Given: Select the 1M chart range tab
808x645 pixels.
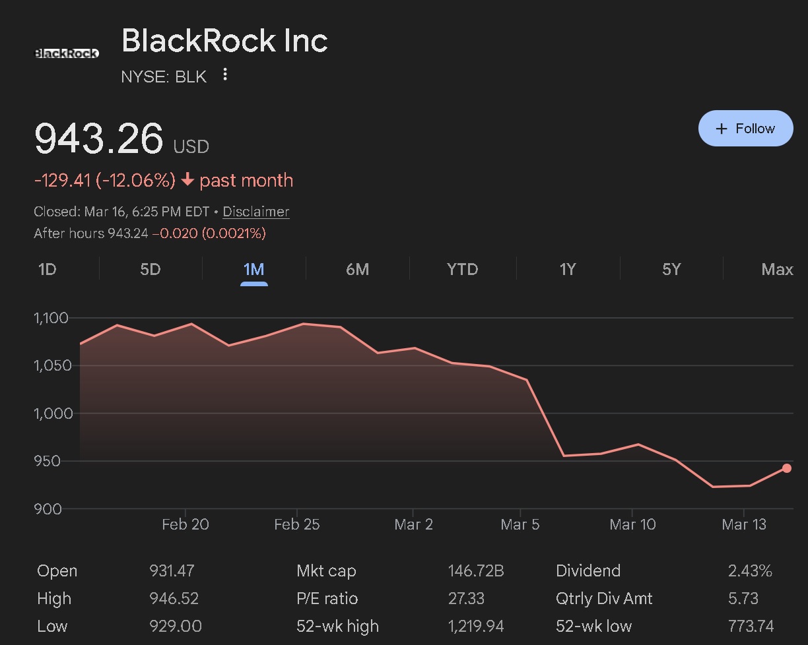Looking at the screenshot, I should point(254,269).
